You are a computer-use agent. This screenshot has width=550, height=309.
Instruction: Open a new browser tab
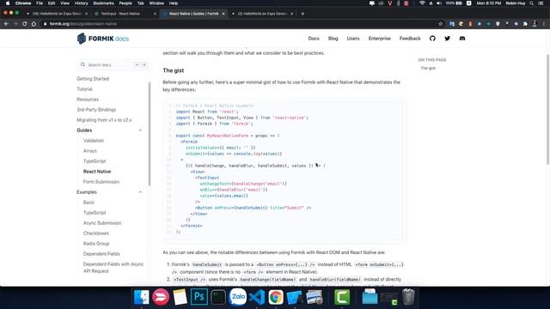coord(302,14)
